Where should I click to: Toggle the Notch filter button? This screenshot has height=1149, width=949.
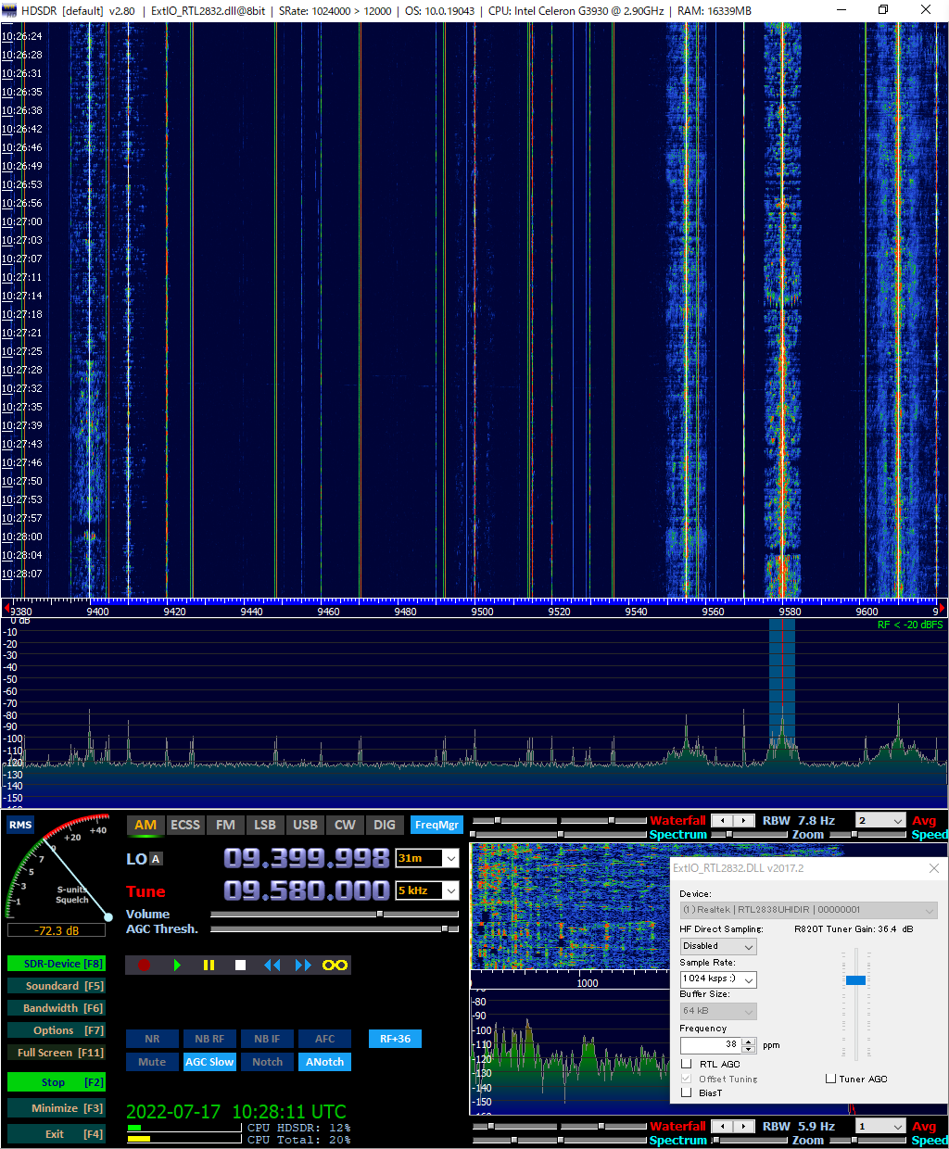point(267,1062)
